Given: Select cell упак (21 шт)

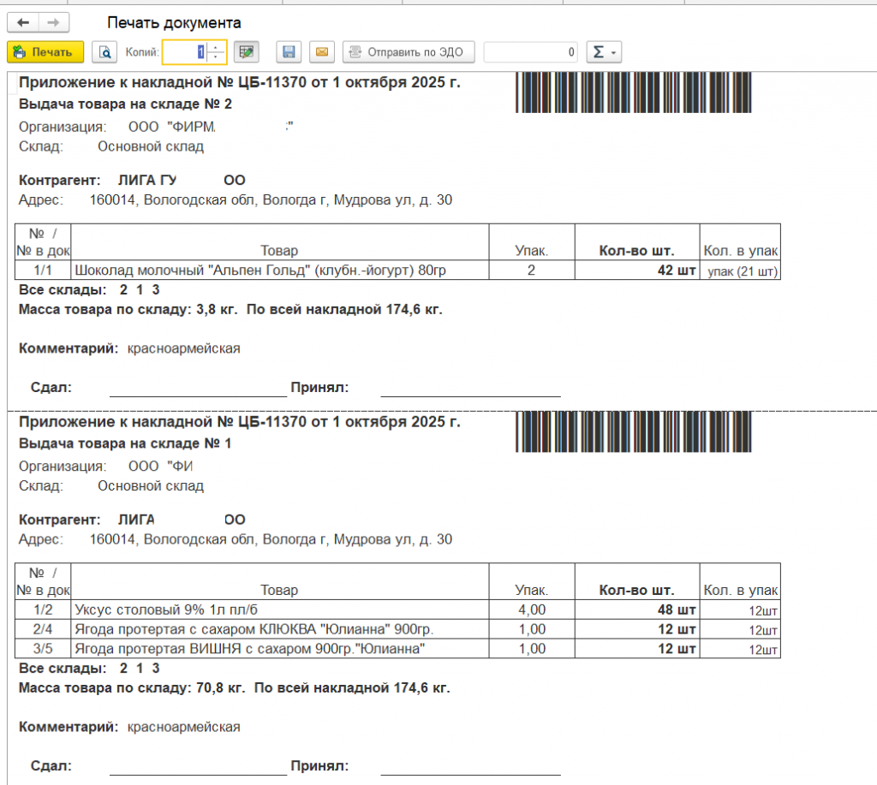Looking at the screenshot, I should point(740,270).
